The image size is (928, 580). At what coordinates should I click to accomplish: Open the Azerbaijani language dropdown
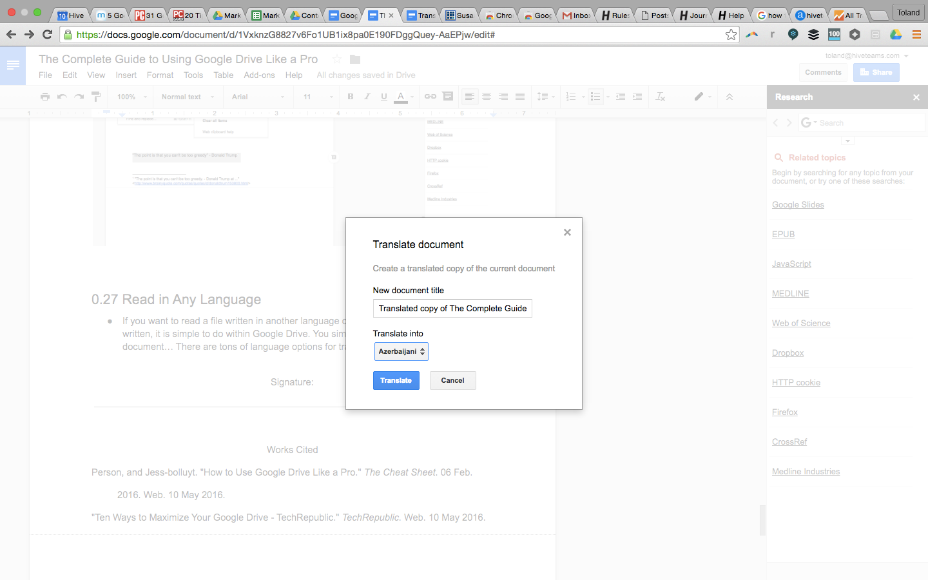point(401,351)
